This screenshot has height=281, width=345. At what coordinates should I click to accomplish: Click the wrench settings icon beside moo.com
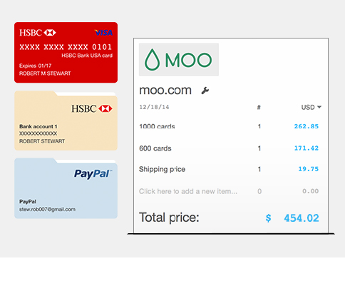tap(205, 91)
